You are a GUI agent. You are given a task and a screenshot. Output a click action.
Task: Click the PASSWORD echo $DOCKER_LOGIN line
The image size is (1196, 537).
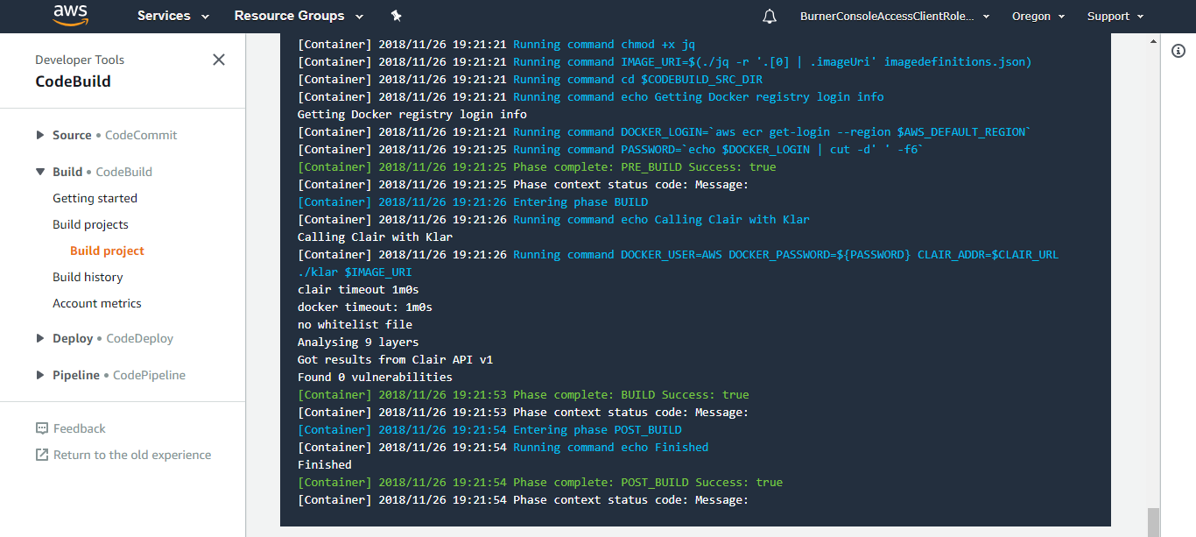tap(611, 149)
